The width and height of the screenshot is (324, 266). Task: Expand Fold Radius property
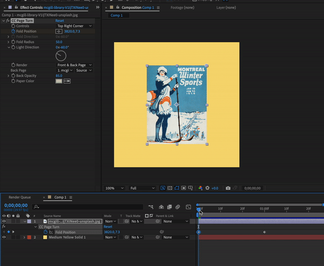(x=8, y=42)
